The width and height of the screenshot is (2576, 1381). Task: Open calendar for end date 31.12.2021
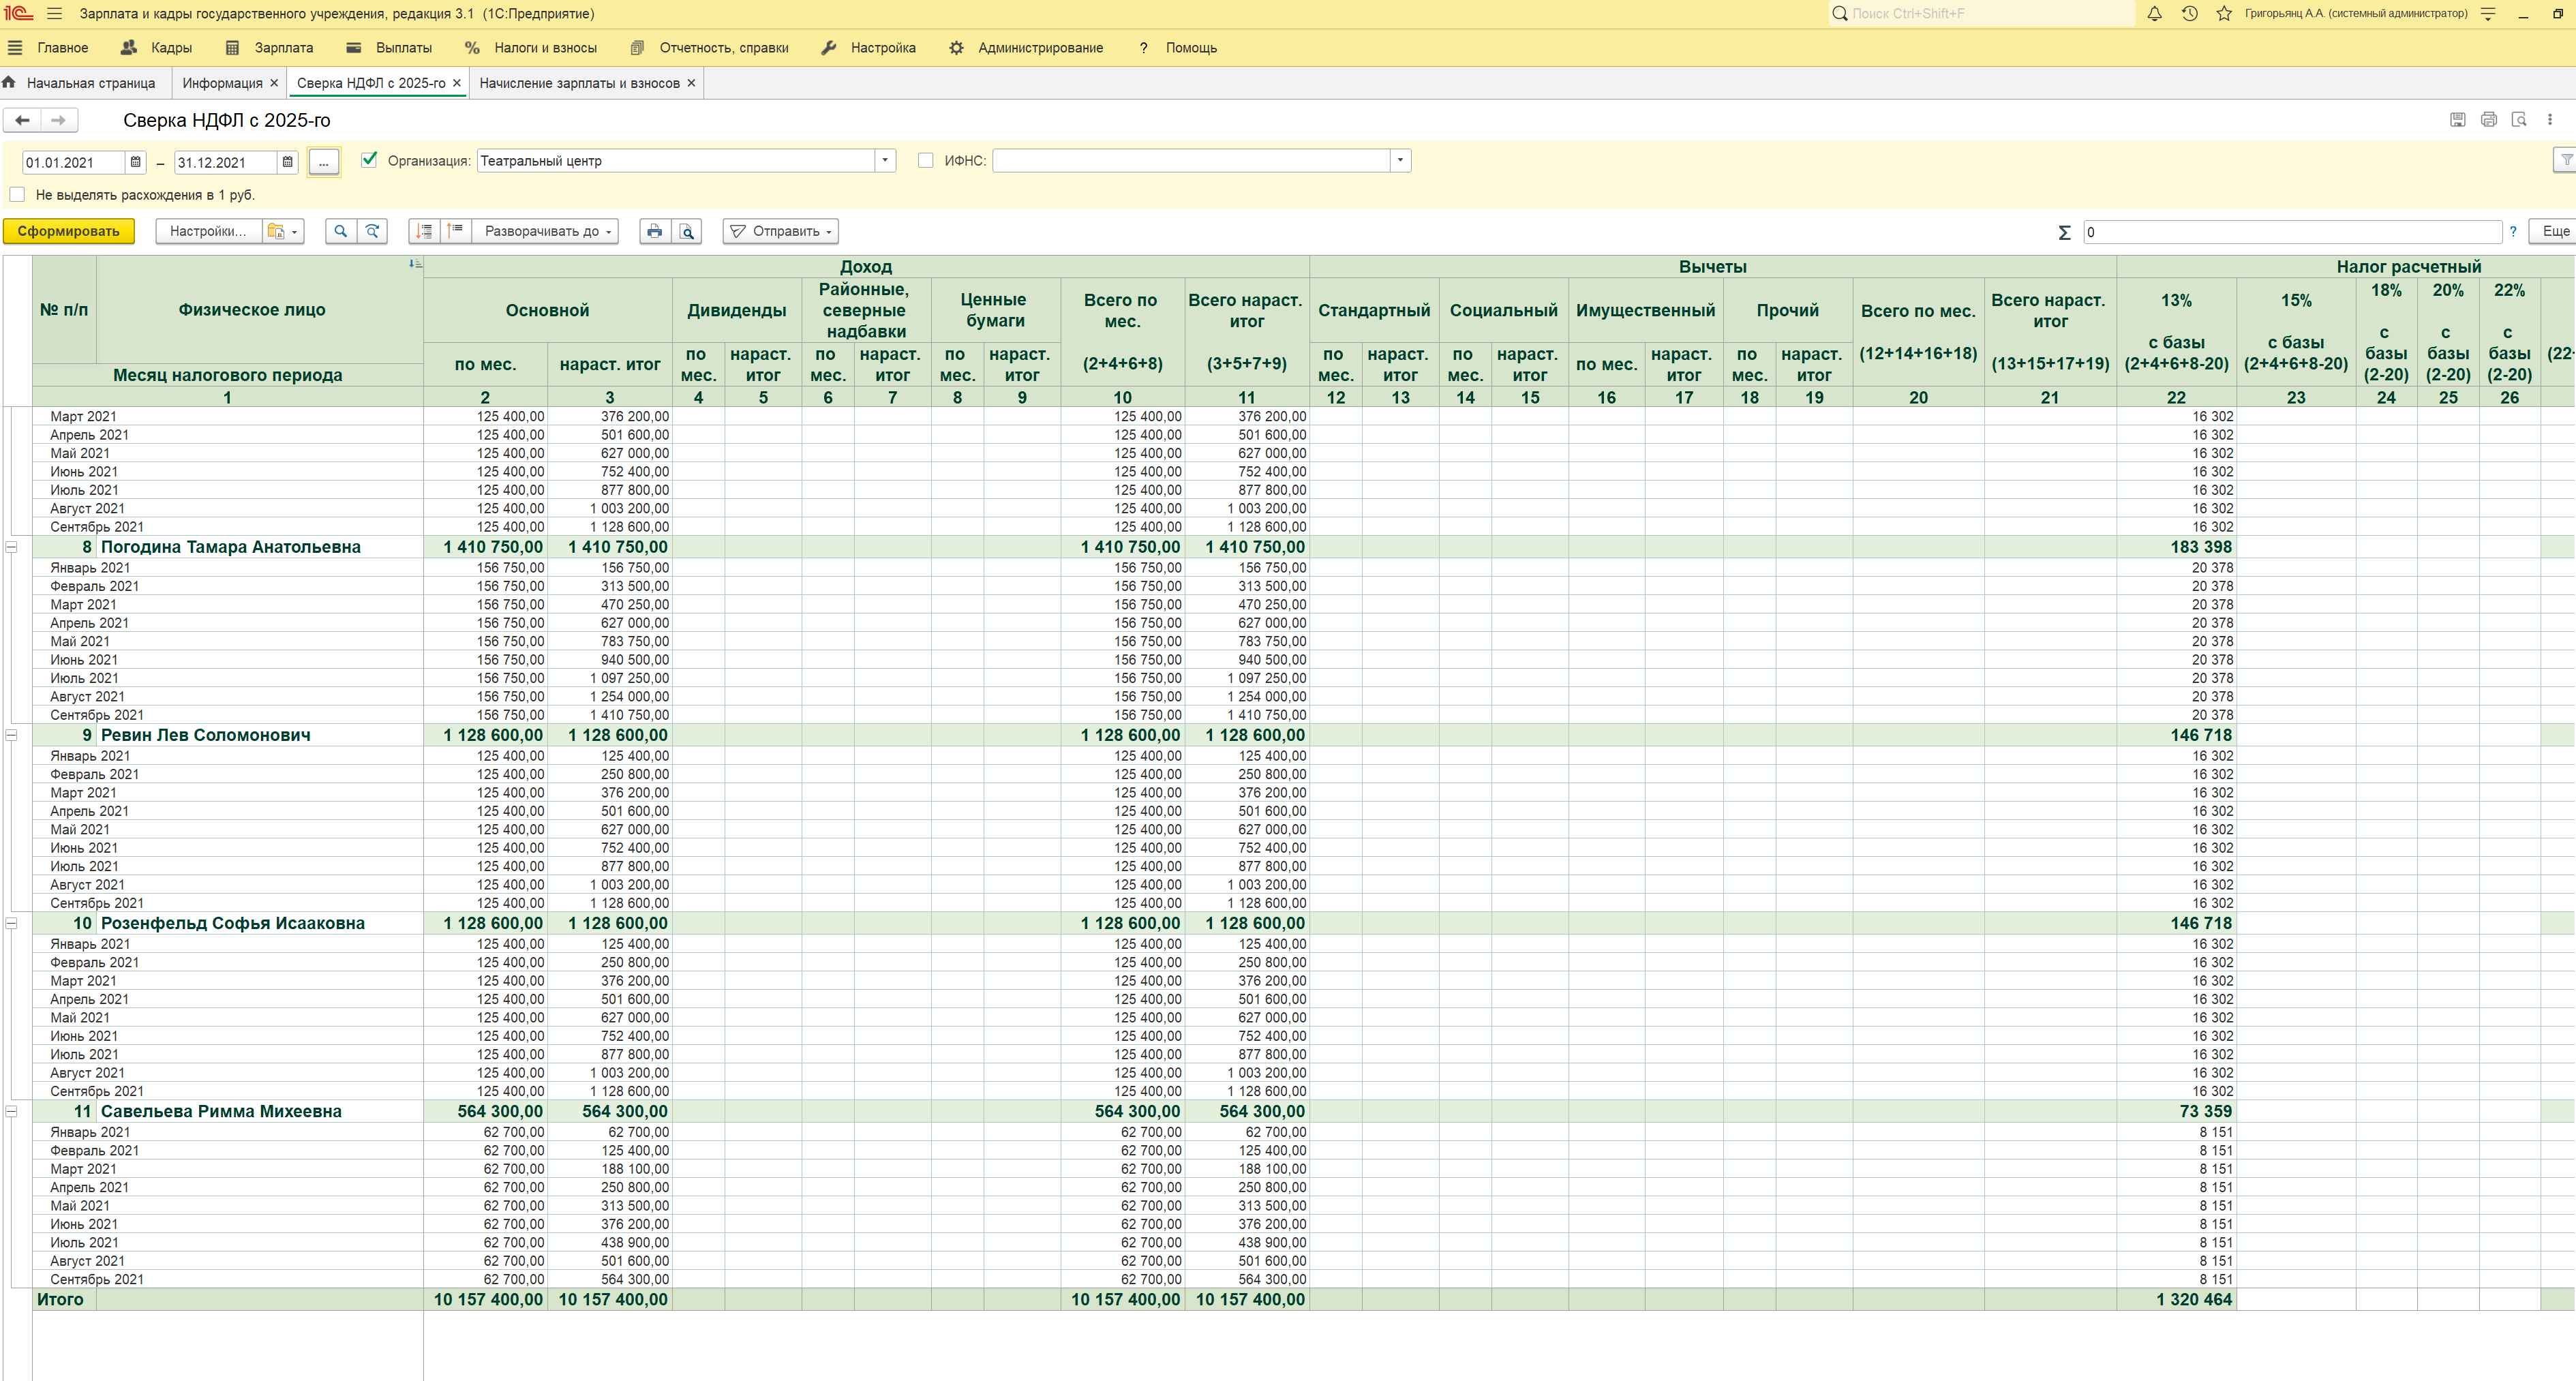(288, 162)
